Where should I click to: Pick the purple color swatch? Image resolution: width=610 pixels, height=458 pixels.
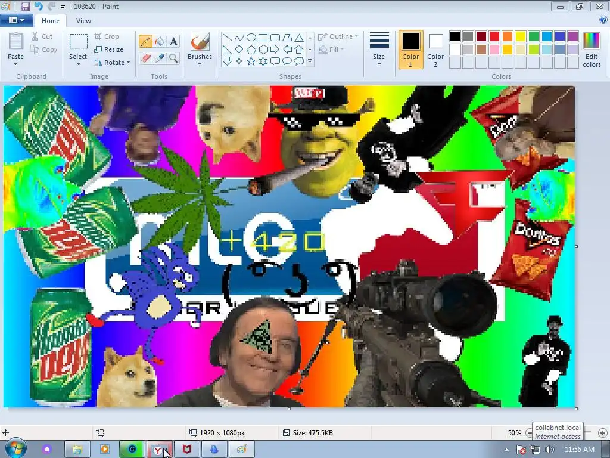point(573,36)
